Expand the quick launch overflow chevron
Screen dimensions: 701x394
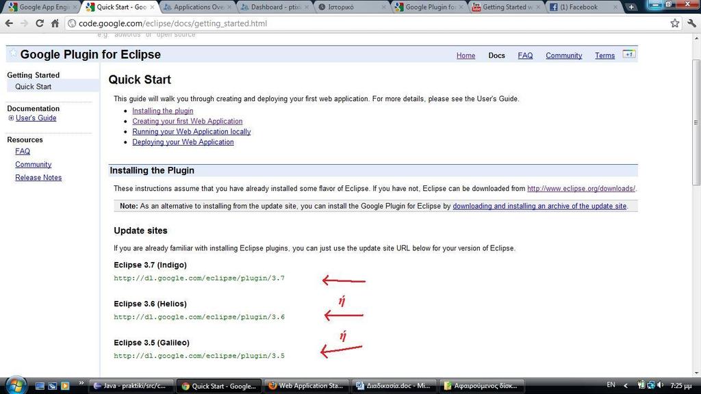(81, 383)
